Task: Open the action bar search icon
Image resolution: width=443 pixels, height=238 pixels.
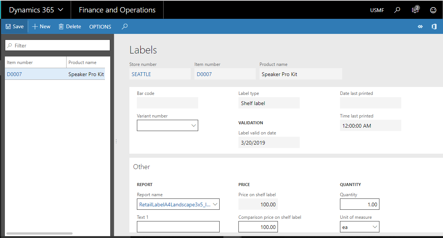Action: point(125,27)
